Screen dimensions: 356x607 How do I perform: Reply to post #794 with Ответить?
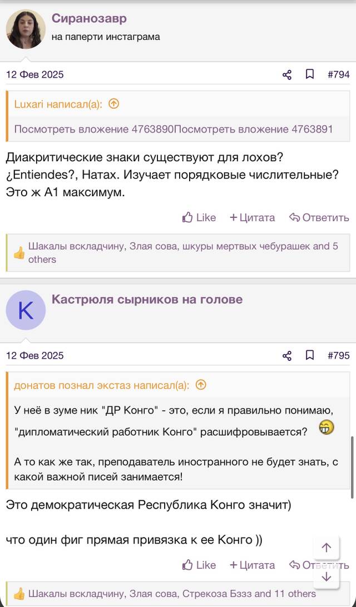319,218
